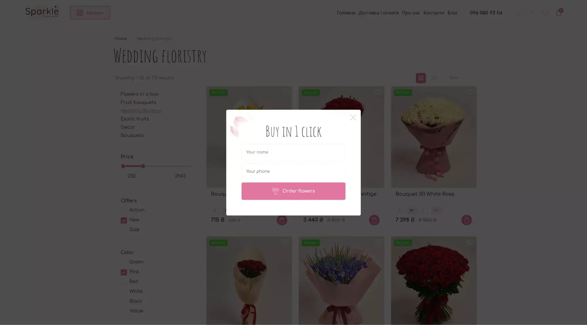
Task: Uncheck the New offers checkbox
Action: click(x=124, y=220)
